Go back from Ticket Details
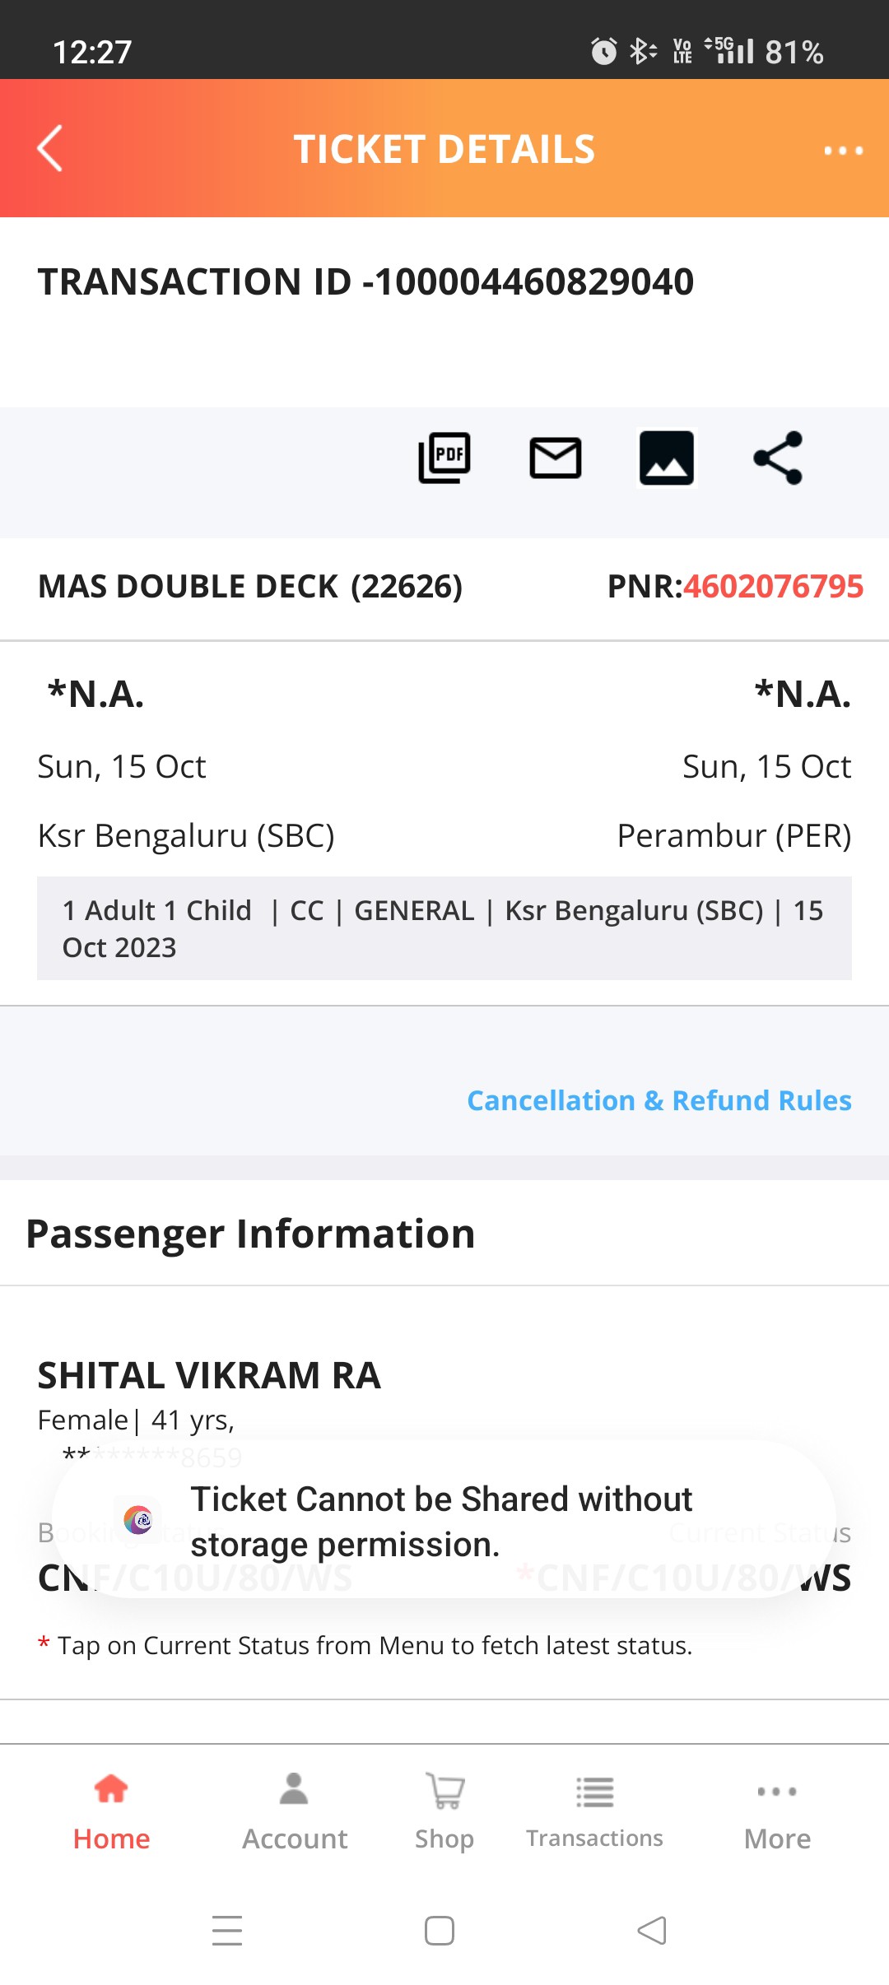 pos(49,149)
